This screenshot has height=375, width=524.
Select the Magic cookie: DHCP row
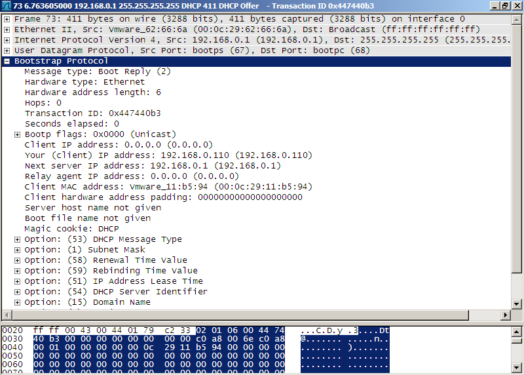pyautogui.click(x=72, y=229)
